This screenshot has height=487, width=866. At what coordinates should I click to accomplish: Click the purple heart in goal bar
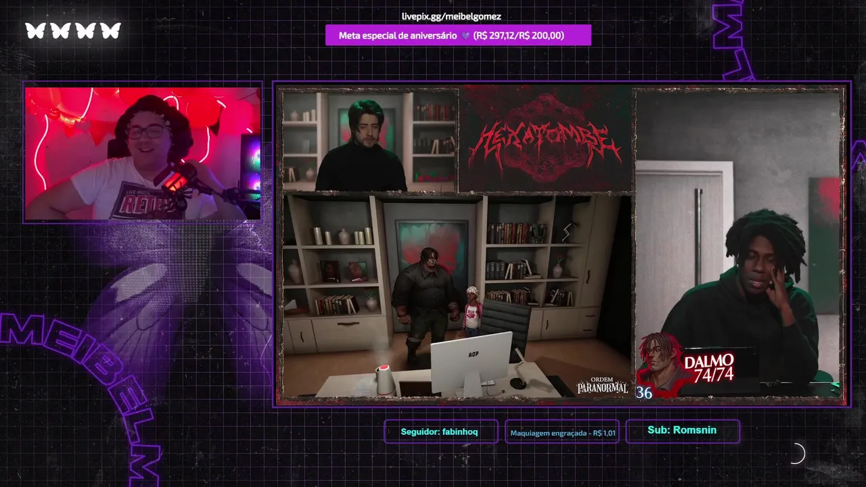pos(465,36)
